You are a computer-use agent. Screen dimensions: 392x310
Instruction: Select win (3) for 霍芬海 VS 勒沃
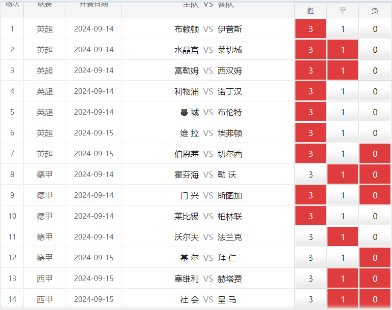click(311, 174)
